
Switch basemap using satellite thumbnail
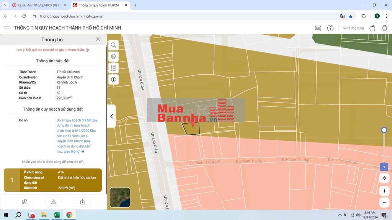[120, 197]
